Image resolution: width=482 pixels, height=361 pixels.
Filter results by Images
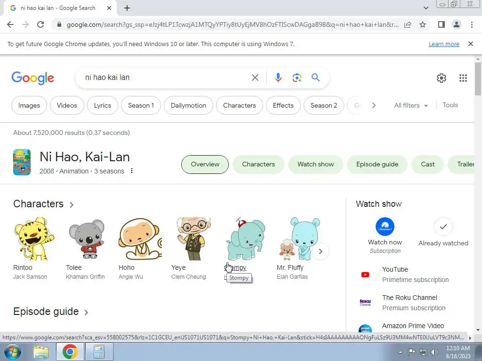29,105
